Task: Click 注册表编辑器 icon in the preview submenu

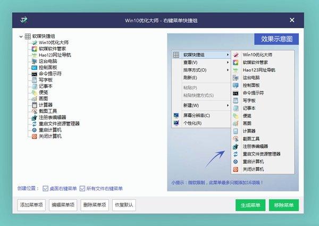Action: coord(236,146)
